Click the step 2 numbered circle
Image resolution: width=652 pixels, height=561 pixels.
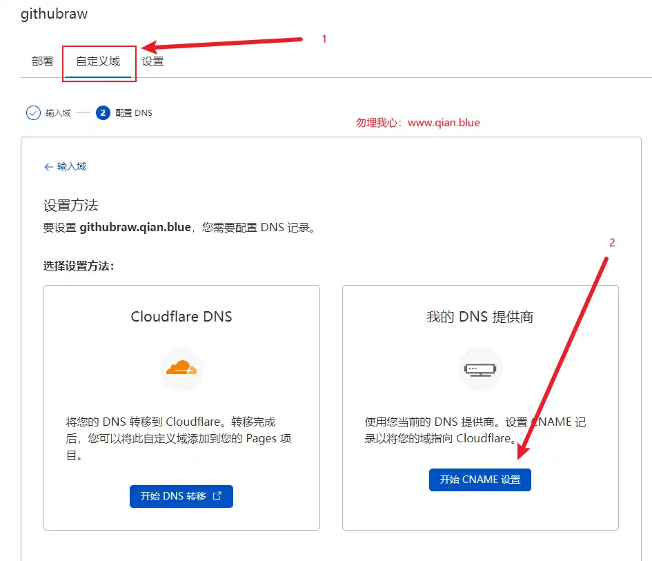(x=103, y=113)
